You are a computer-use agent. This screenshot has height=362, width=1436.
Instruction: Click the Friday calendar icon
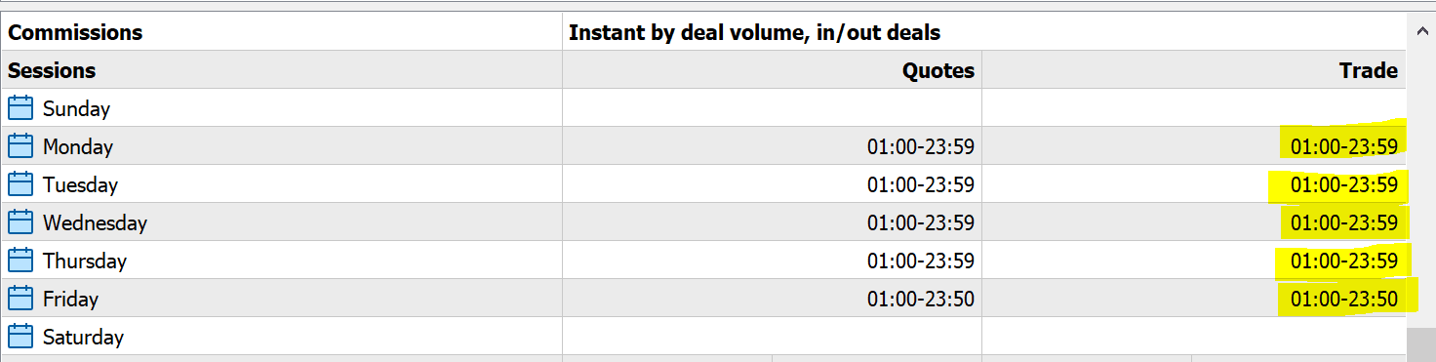pyautogui.click(x=20, y=299)
